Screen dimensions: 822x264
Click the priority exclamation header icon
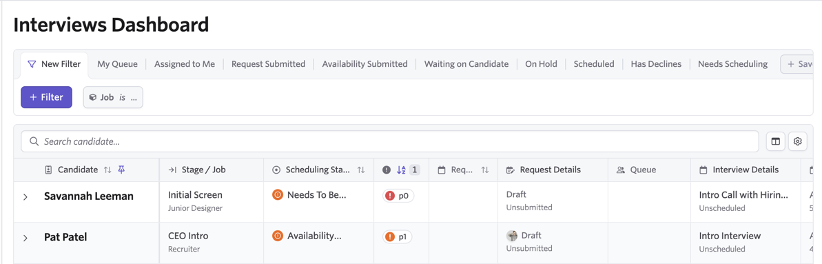coord(387,170)
